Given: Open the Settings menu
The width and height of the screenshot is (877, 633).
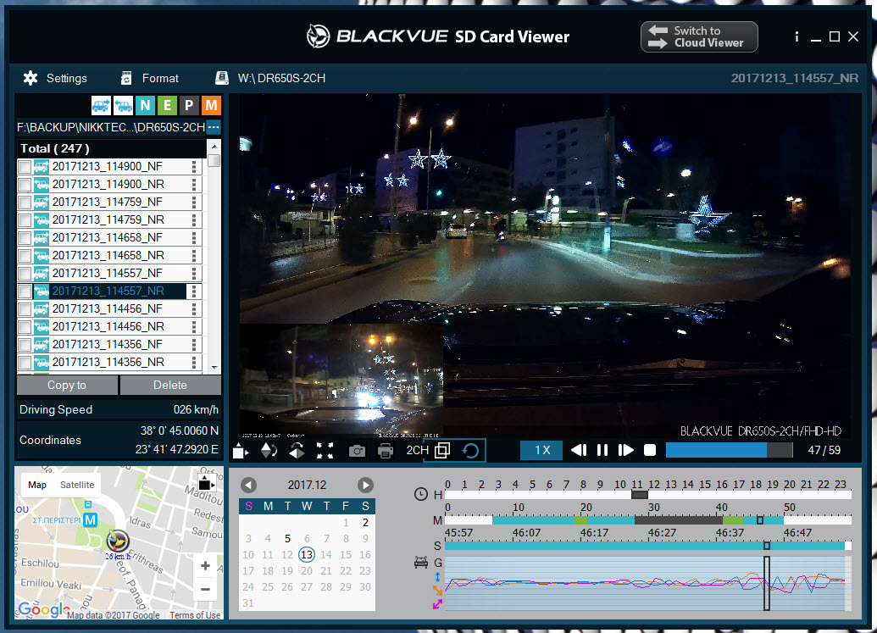Looking at the screenshot, I should [x=55, y=78].
